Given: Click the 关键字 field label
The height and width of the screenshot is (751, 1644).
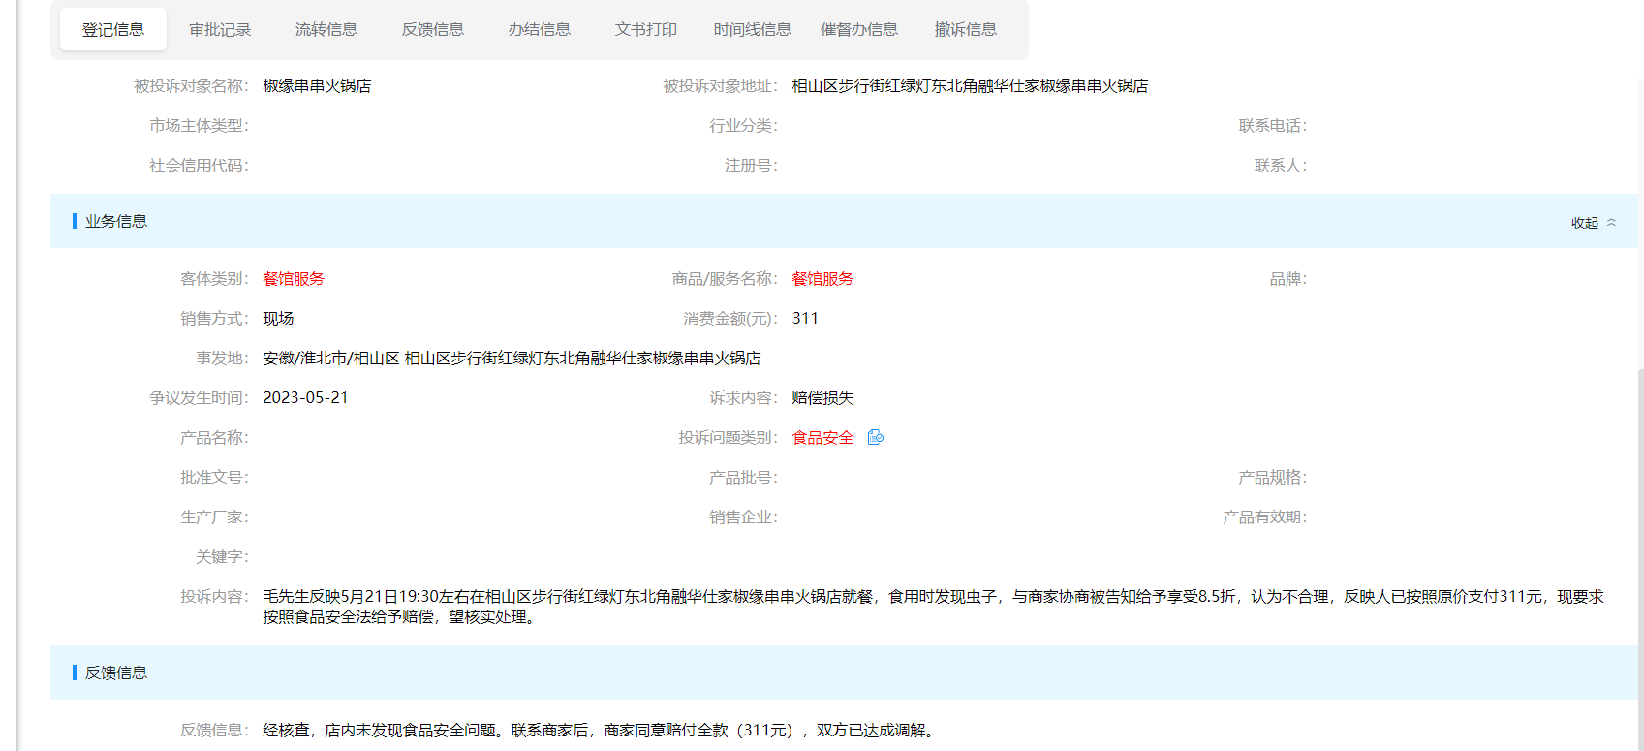Looking at the screenshot, I should tap(222, 557).
